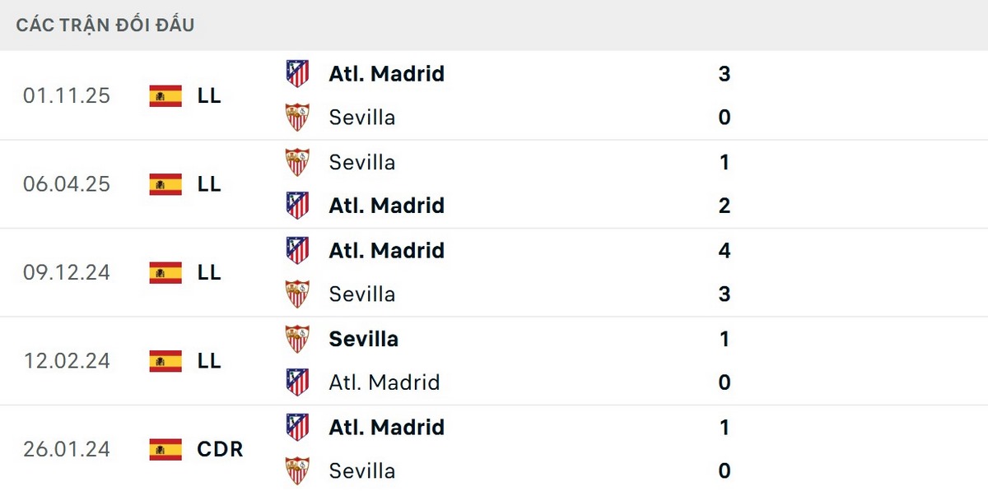Click the Atl. Madrid crest in the 26.01.24 match
This screenshot has height=491, width=988.
coord(296,427)
